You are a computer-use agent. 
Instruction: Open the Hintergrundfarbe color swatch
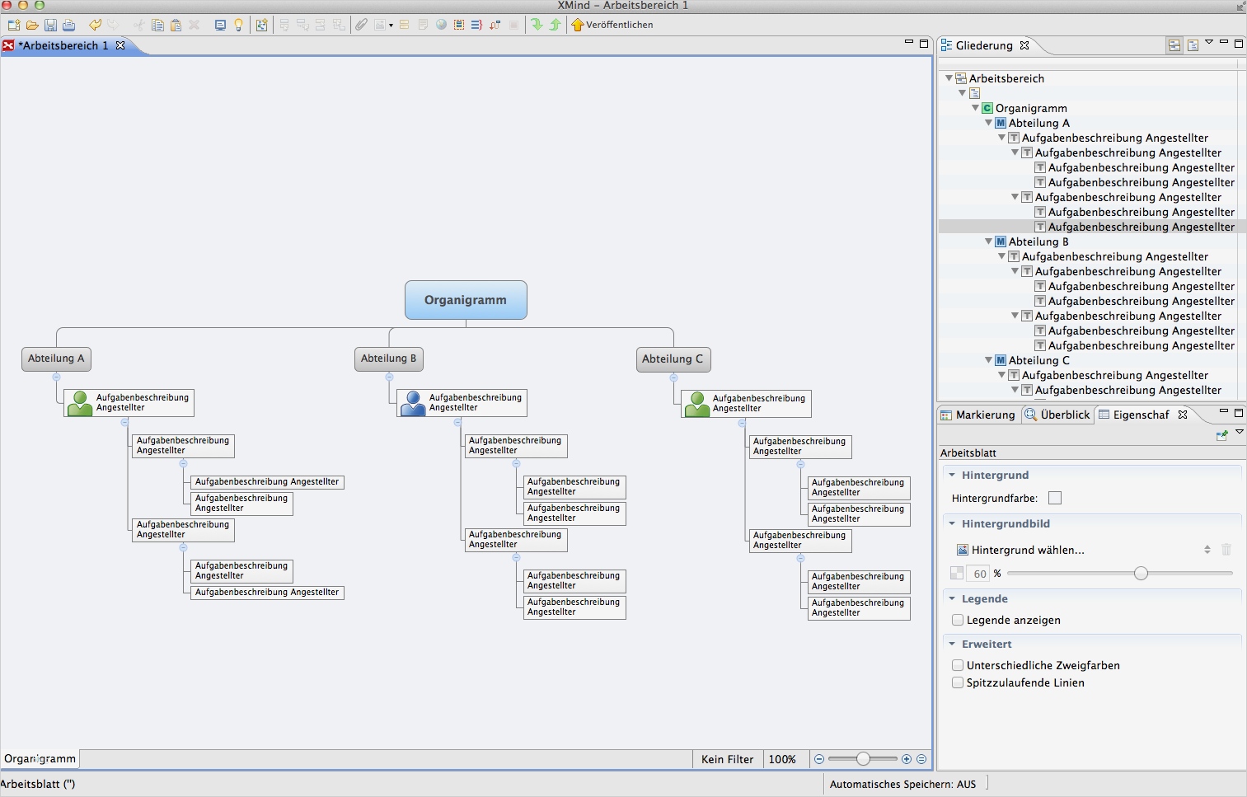[1055, 498]
